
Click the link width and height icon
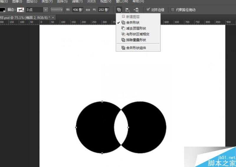[88, 10]
